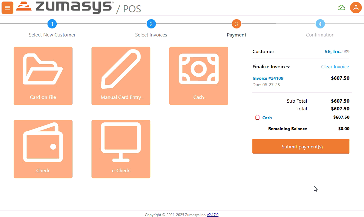Go to step 1 Select New Customer

[x=52, y=24]
